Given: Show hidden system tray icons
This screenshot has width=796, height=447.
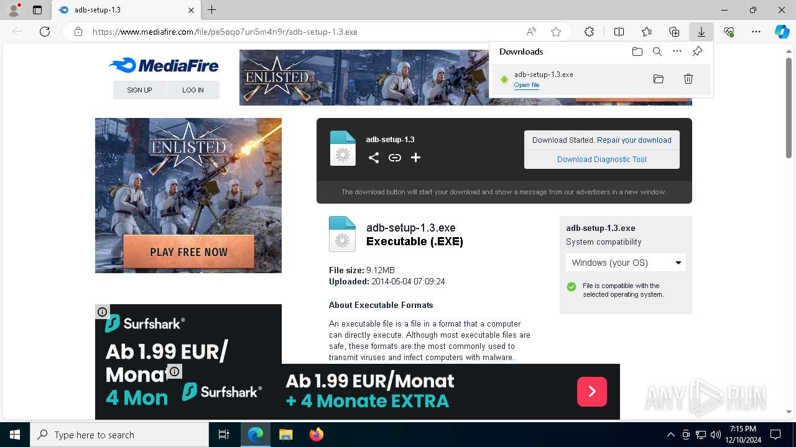Looking at the screenshot, I should (x=670, y=435).
